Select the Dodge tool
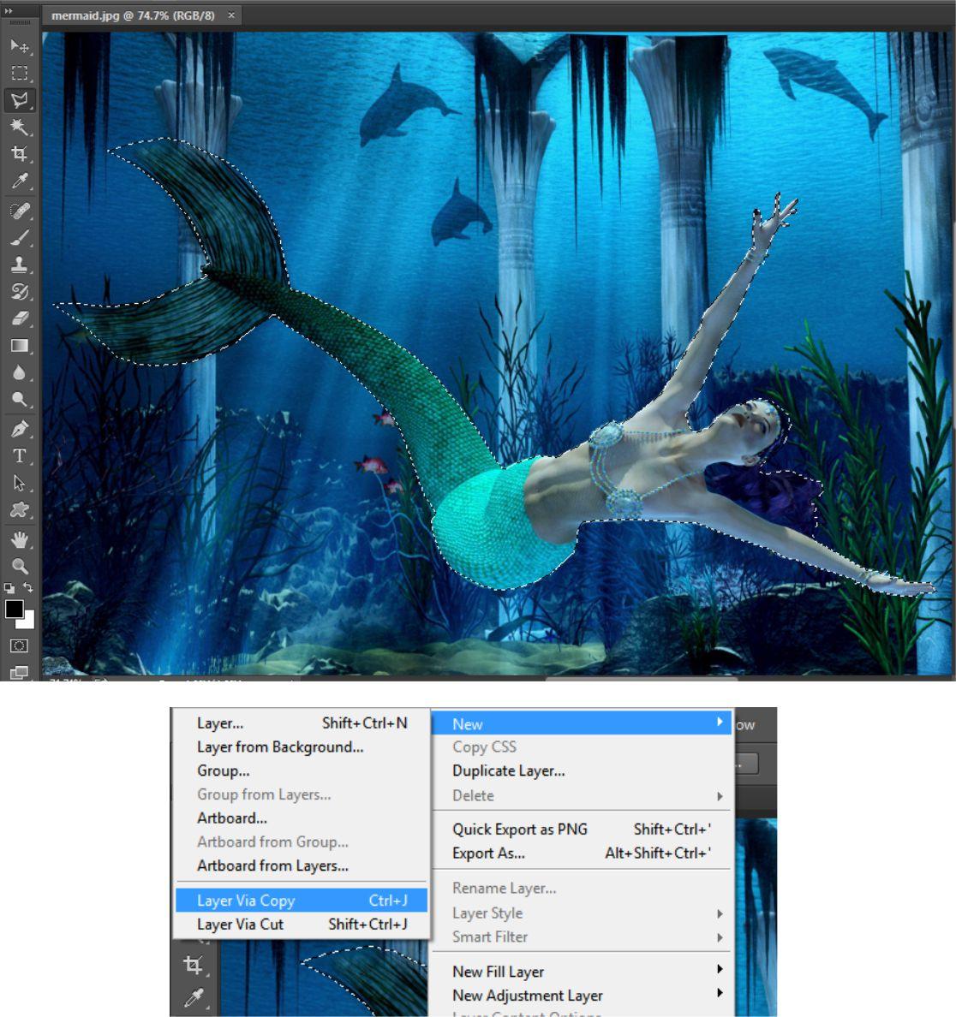Screen dimensions: 956x1017 20,400
